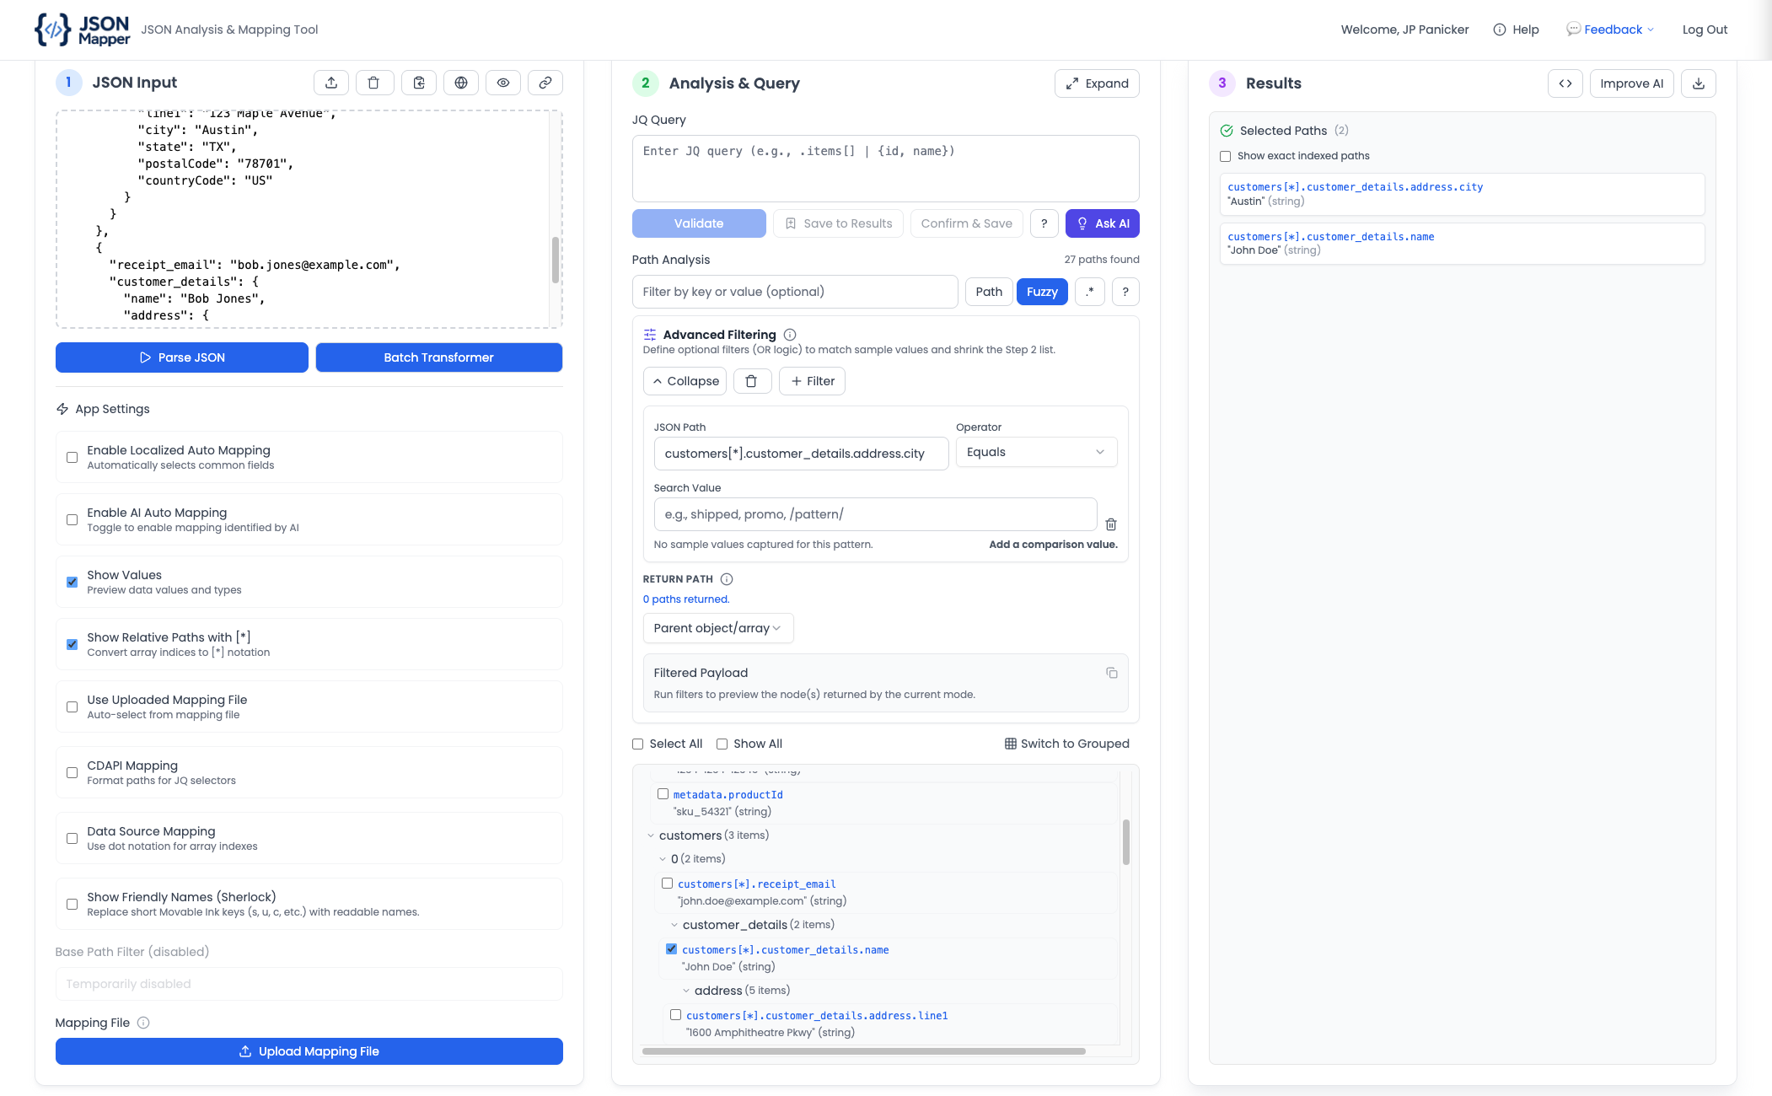Click the info icon next to Advanced Filtering
The height and width of the screenshot is (1096, 1772).
[790, 335]
